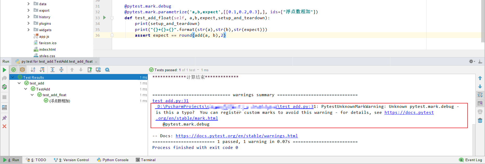
Task: Click the assert statement on line 36
Action: (x=180, y=35)
